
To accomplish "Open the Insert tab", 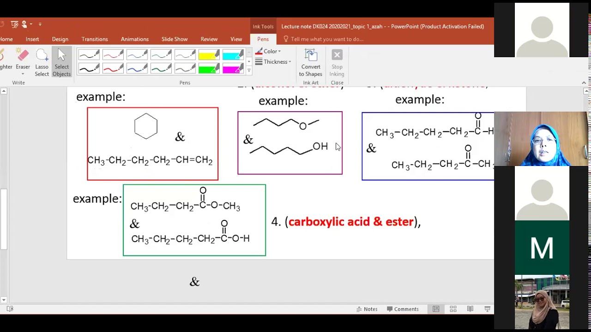I will 32,39.
